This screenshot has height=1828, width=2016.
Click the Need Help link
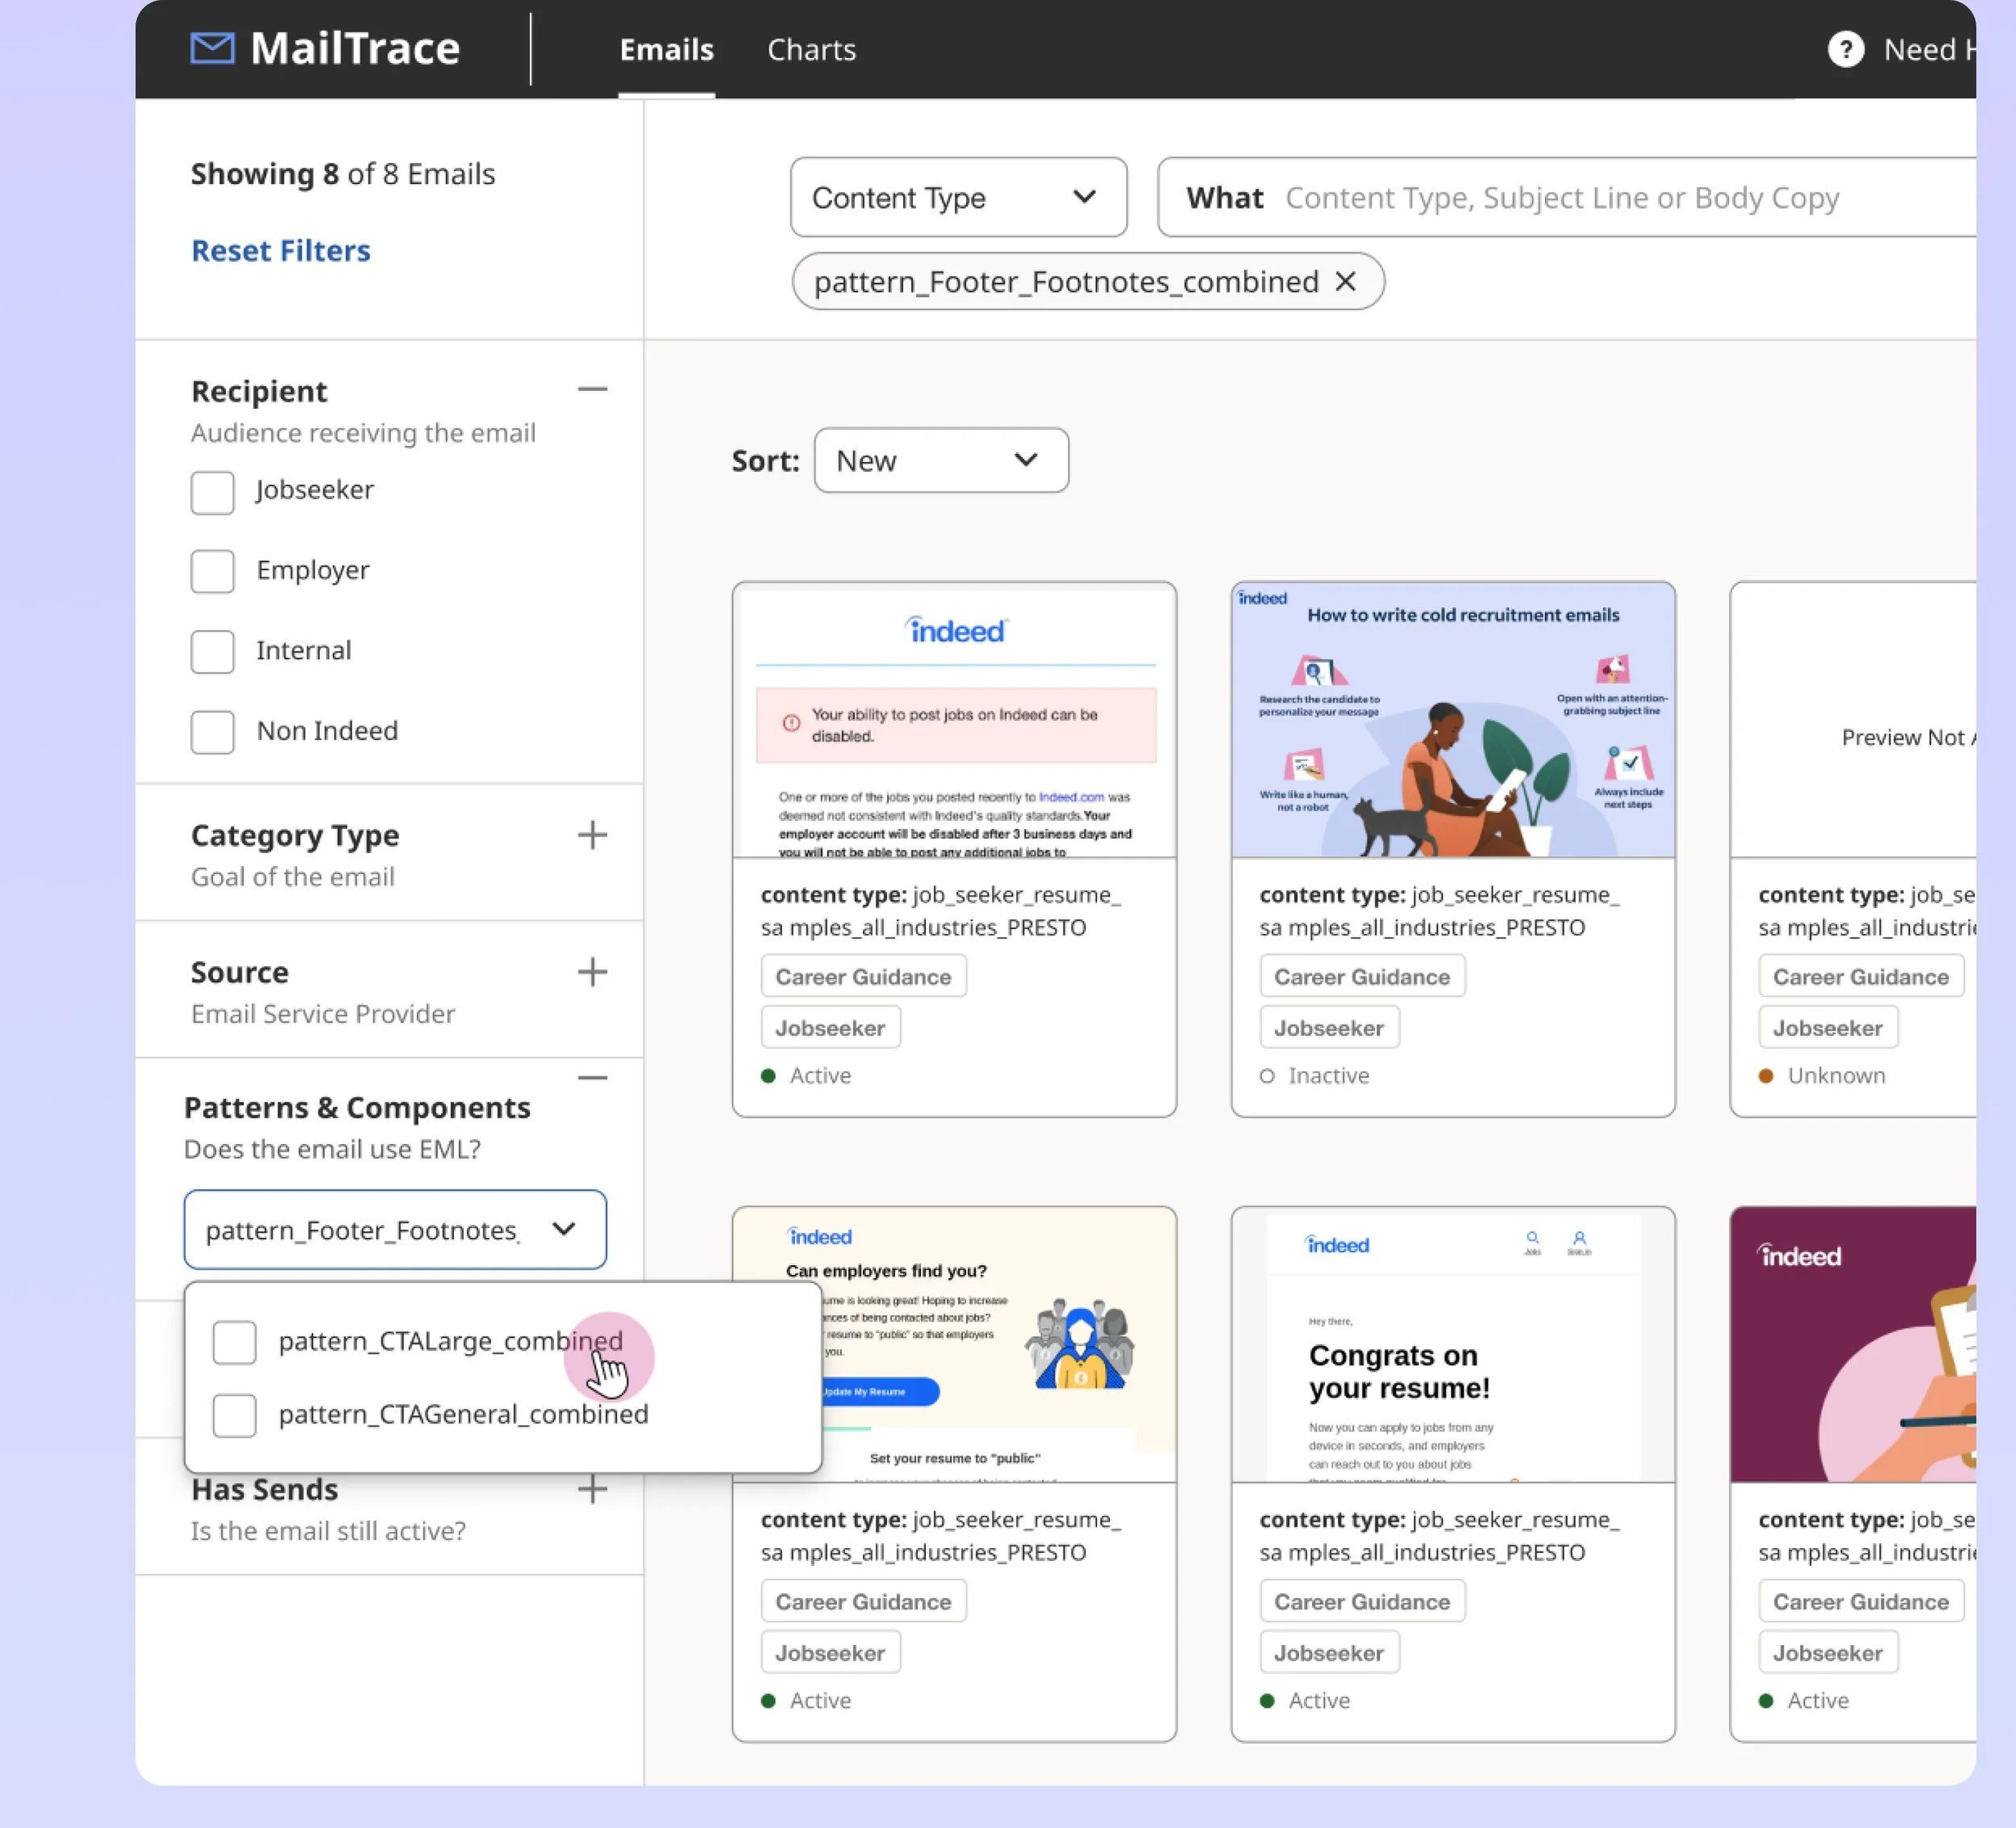point(1928,49)
